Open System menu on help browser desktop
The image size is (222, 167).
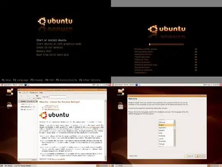21,85
